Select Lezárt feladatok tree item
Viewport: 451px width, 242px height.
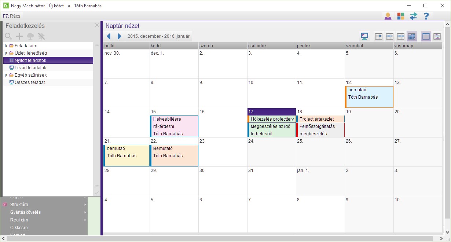(x=30, y=68)
